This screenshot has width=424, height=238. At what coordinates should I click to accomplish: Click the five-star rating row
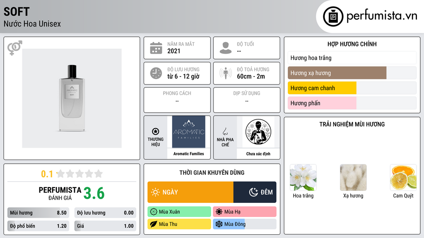click(80, 174)
